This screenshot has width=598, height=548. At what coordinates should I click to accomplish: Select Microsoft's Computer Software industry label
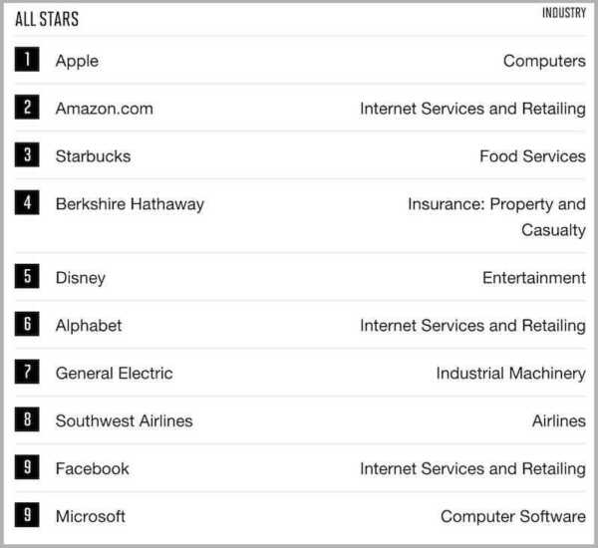(513, 517)
